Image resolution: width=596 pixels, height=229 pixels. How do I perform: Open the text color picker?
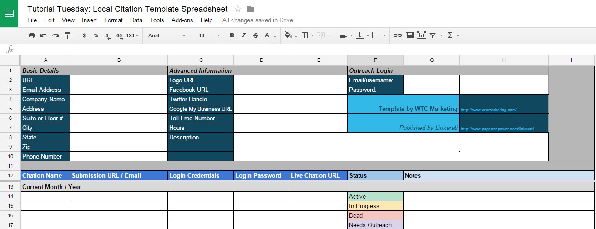(268, 35)
